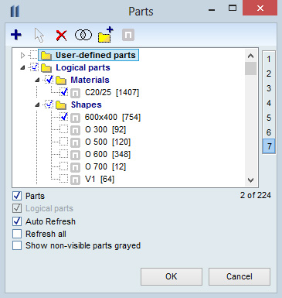Screen dimensions: 282x298
Task: Click the part icon beside O 500
Action: (x=75, y=142)
